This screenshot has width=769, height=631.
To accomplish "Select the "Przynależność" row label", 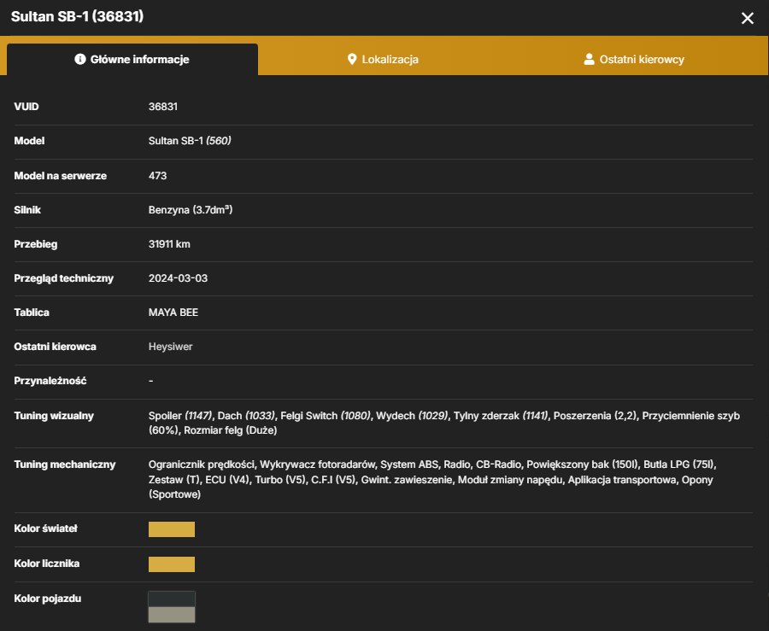I will [x=50, y=381].
